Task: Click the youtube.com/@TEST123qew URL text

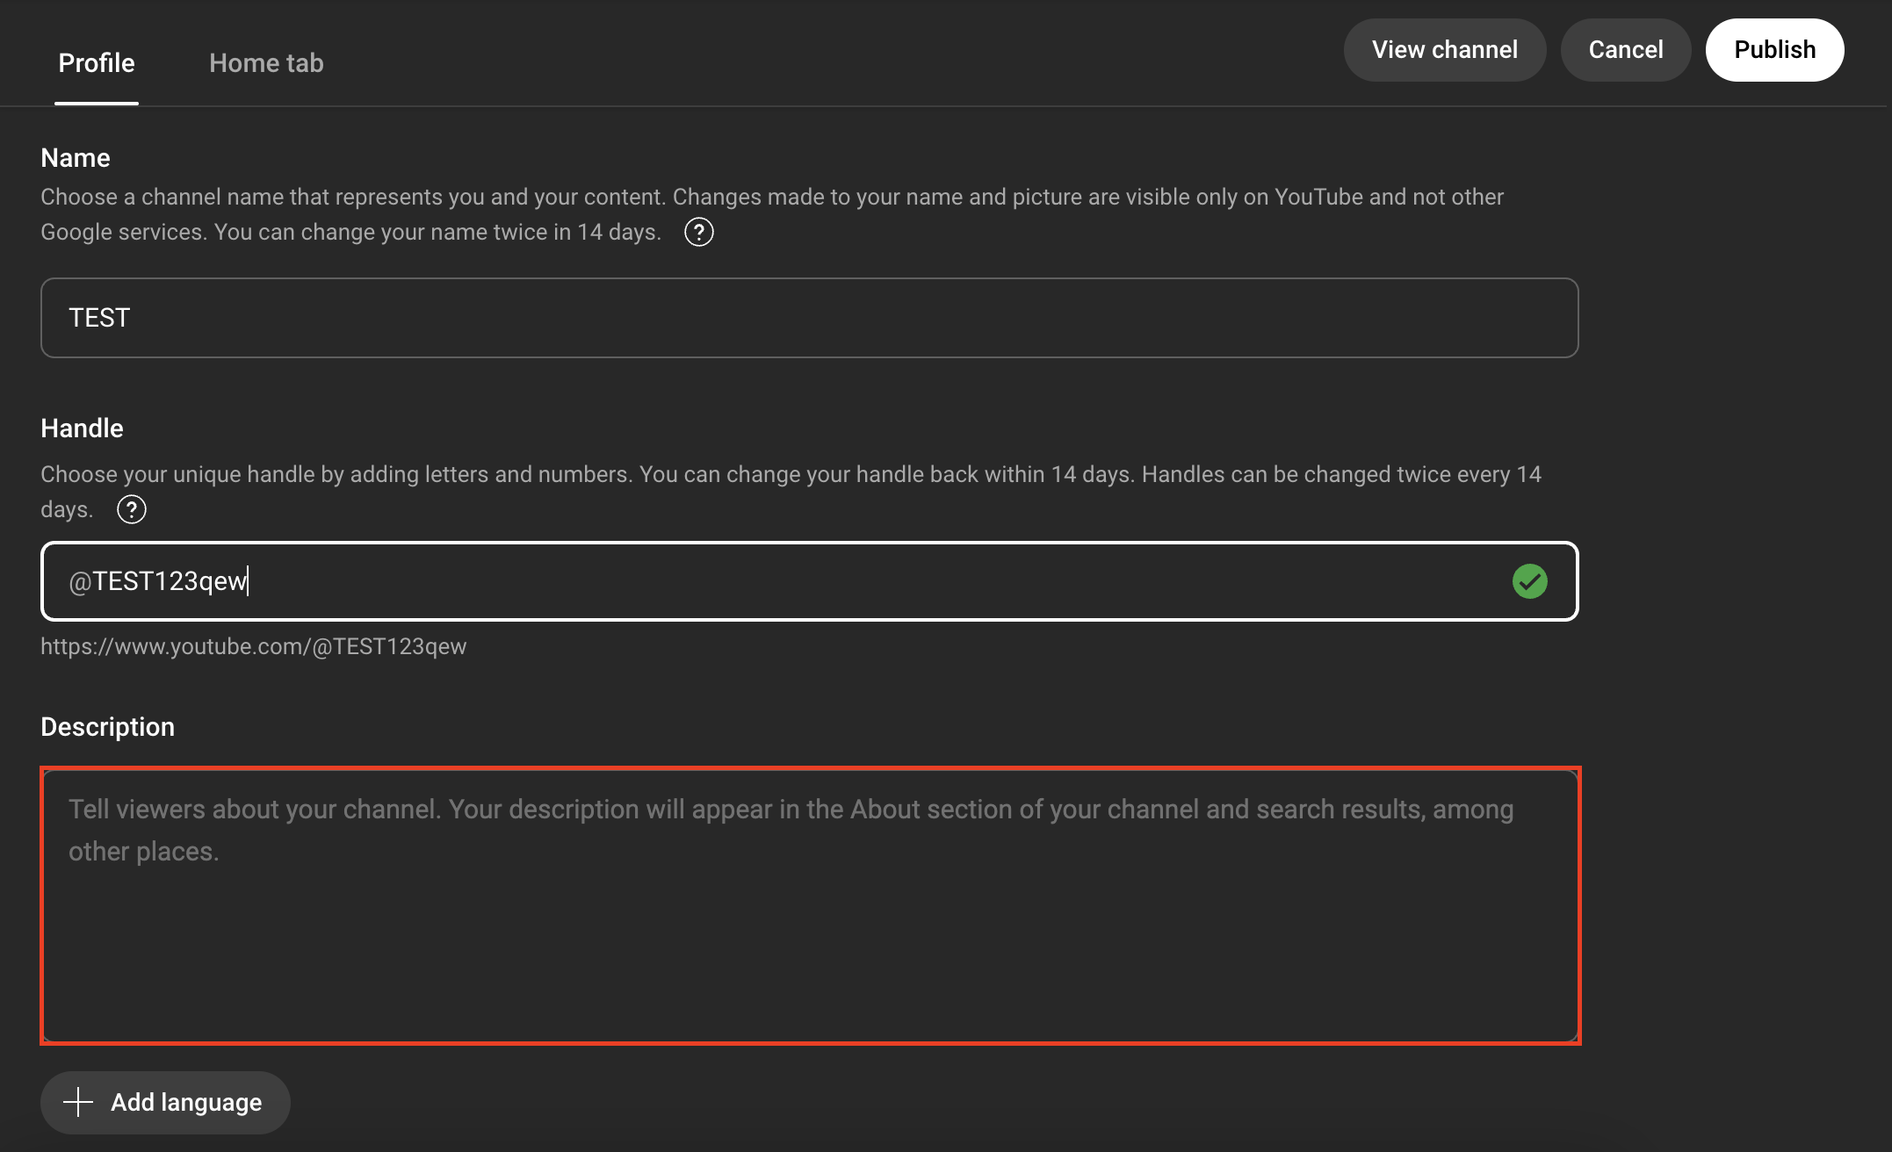Action: (x=254, y=647)
